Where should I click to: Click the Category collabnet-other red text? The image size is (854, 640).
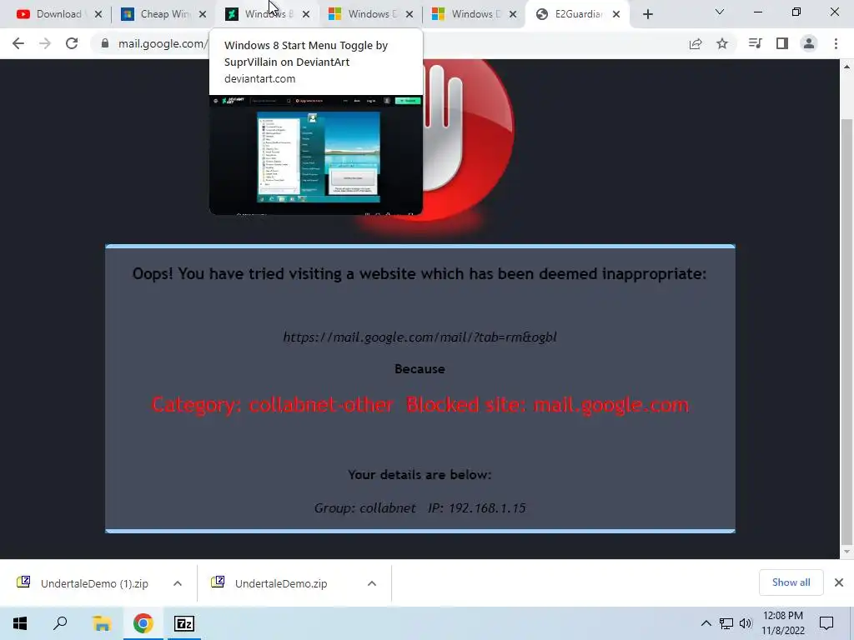click(x=420, y=405)
